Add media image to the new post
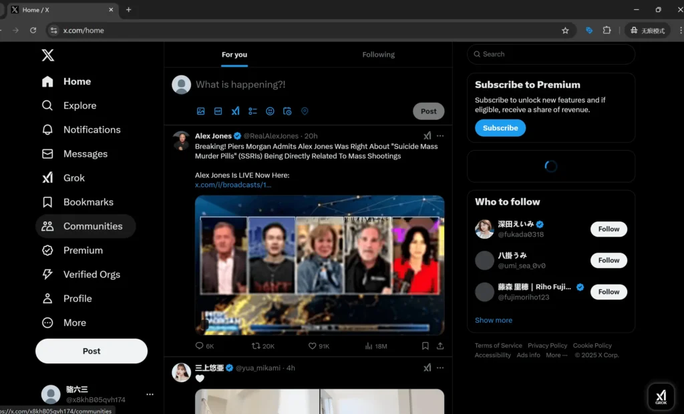This screenshot has width=684, height=414. click(x=200, y=111)
